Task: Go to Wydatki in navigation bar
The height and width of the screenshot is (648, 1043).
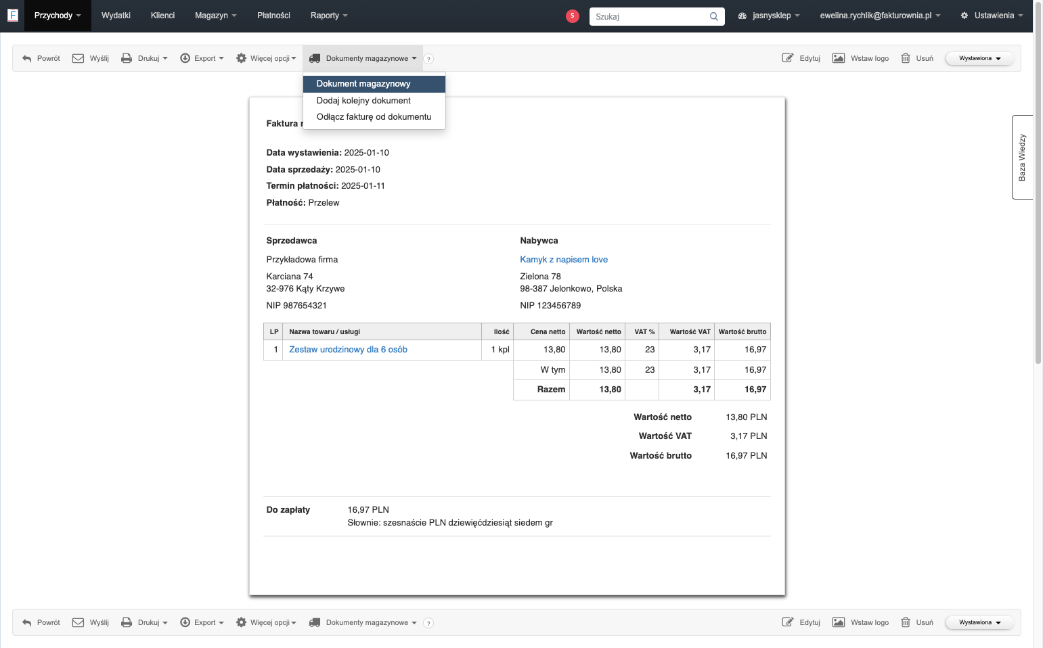Action: click(116, 16)
